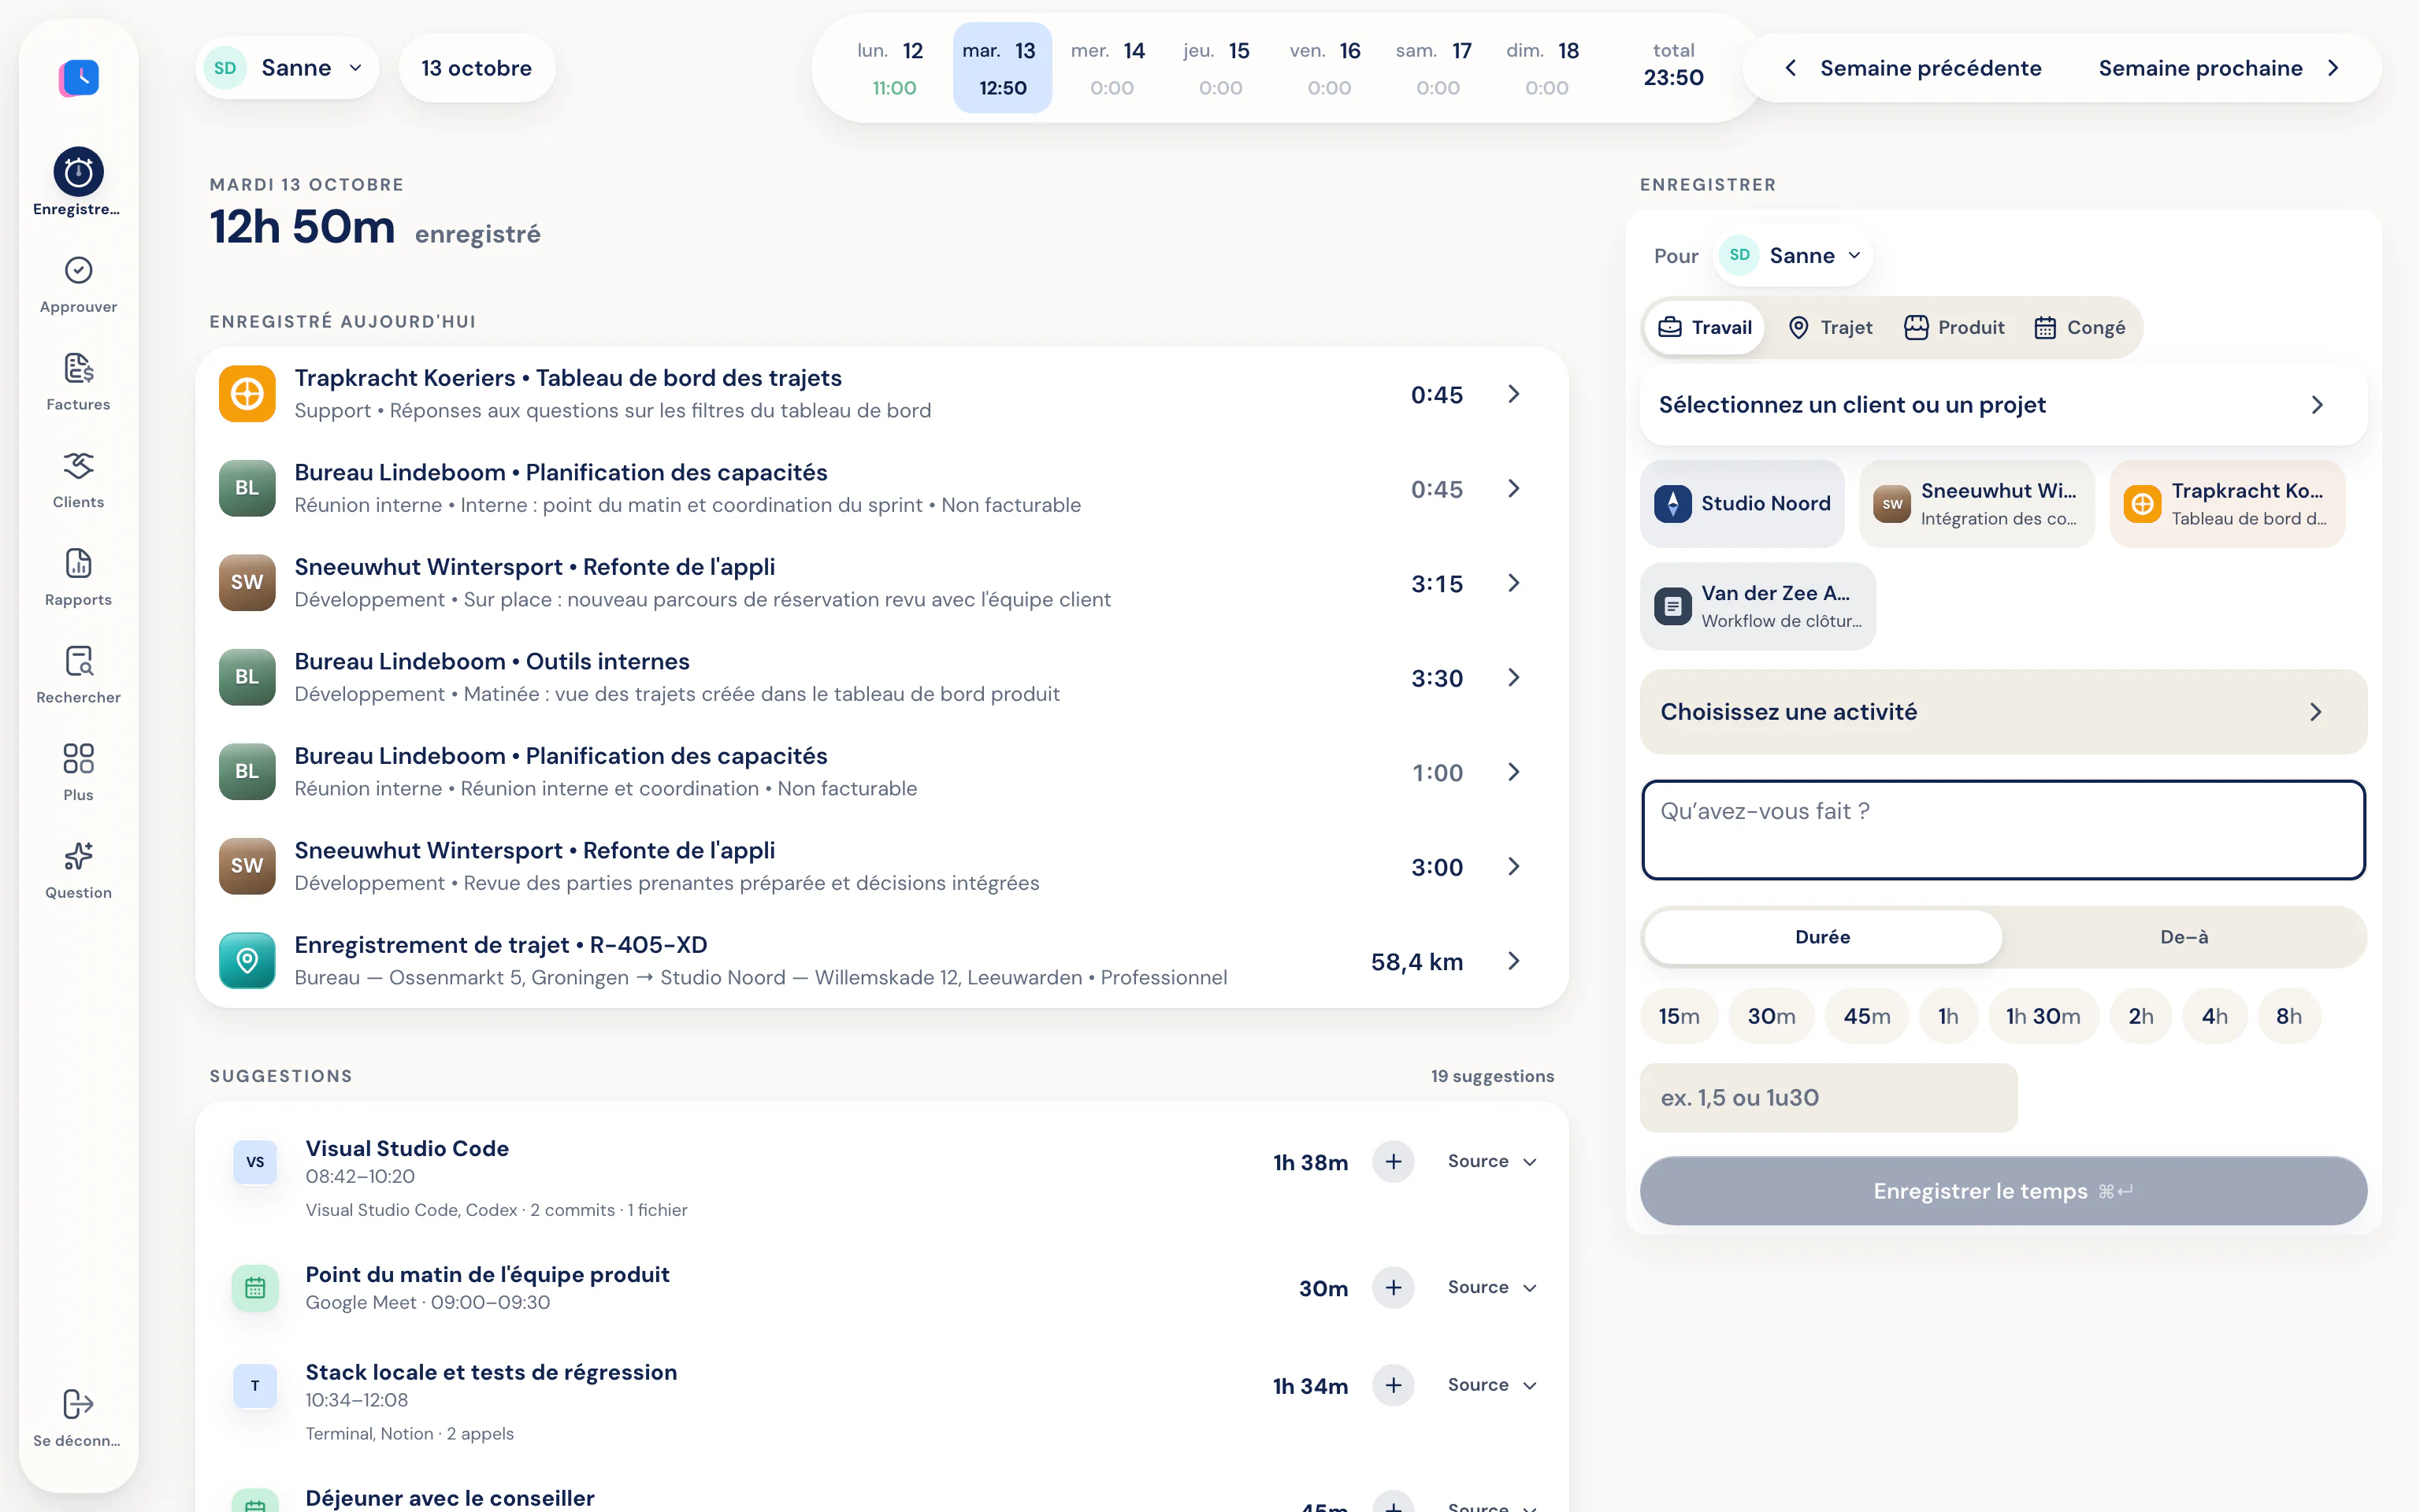Switch to Durée entry mode
The height and width of the screenshot is (1512, 2420).
(x=1822, y=937)
